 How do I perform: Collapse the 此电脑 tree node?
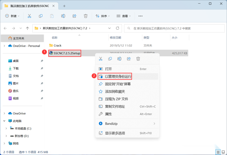tap(4, 121)
